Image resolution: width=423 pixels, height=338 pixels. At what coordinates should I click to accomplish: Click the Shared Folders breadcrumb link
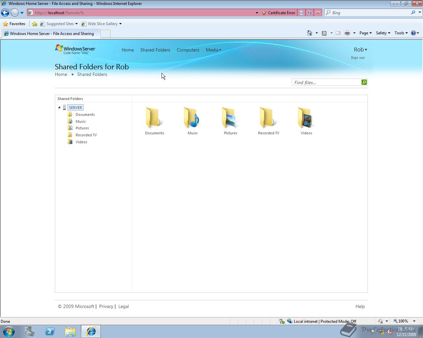tap(92, 74)
